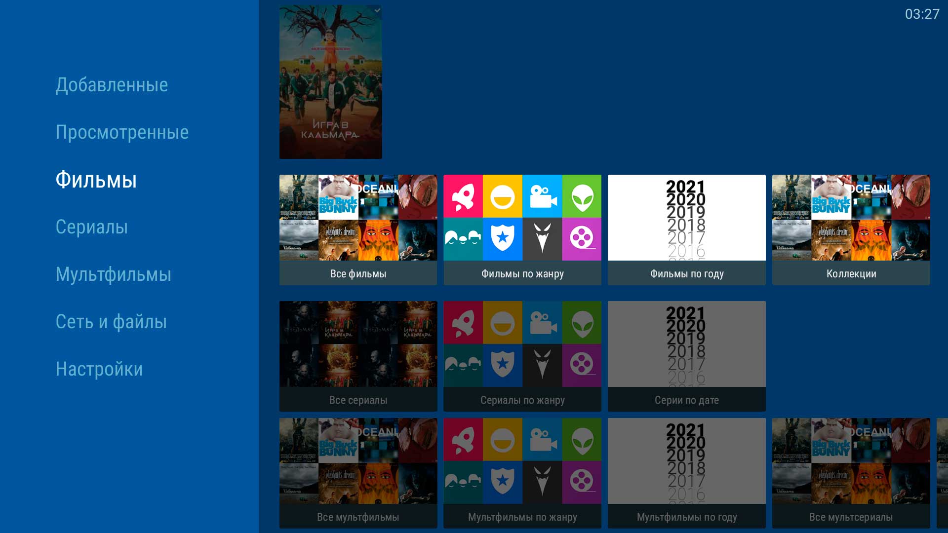The image size is (948, 533).
Task: Open Серии по дате tile
Action: click(686, 356)
